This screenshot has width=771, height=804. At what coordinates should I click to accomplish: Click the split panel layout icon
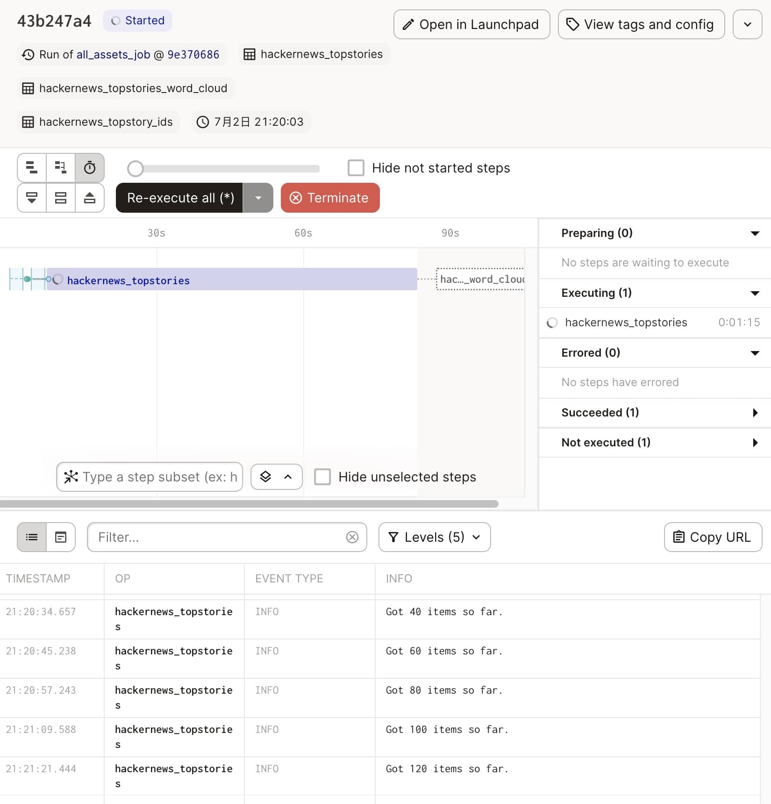click(61, 198)
